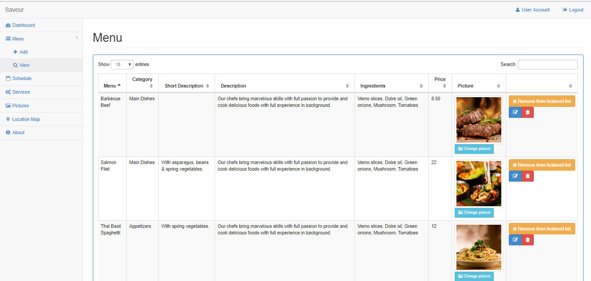The image size is (591, 281).
Task: Delete Thai Basil Spaghetti with trash icon
Action: [528, 240]
